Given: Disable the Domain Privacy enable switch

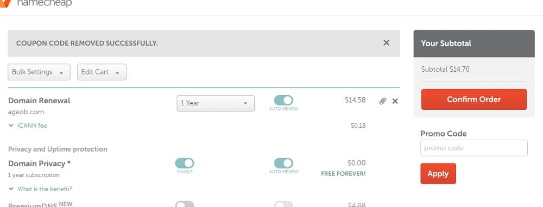Looking at the screenshot, I should tap(185, 164).
